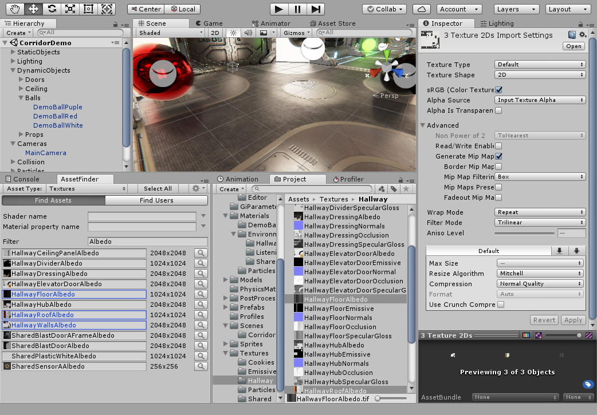Viewport: 597px width, 415px height.
Task: Uncheck the sRGB Color Texture checkbox
Action: pyautogui.click(x=498, y=90)
